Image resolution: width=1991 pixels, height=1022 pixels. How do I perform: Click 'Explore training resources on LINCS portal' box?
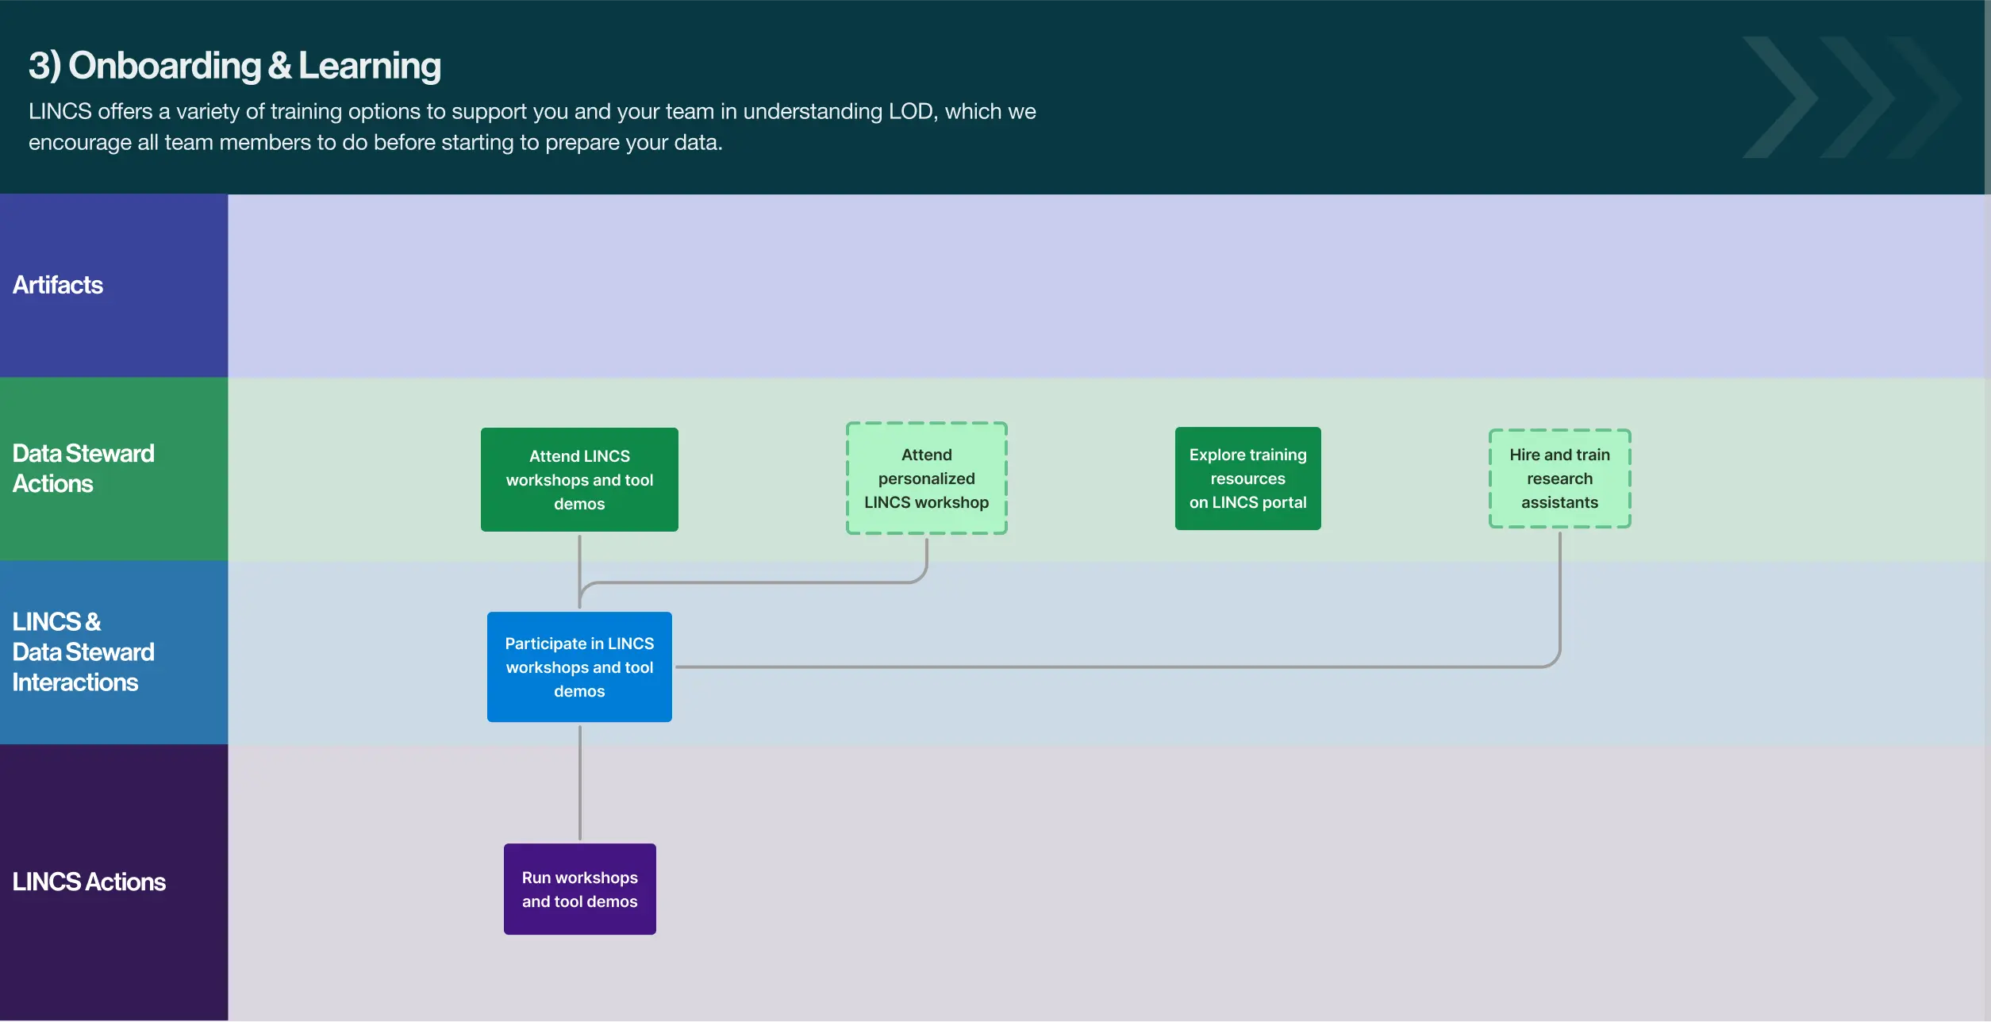point(1247,478)
